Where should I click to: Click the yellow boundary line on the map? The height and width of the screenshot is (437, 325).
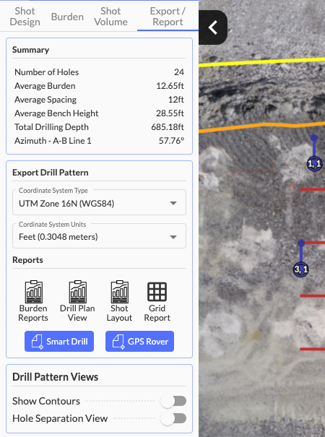point(262,62)
